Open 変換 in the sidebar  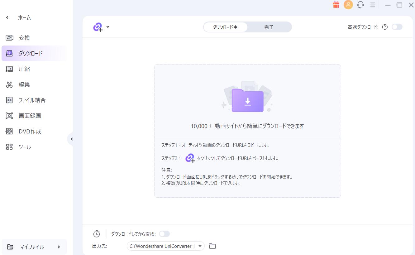(x=34, y=38)
